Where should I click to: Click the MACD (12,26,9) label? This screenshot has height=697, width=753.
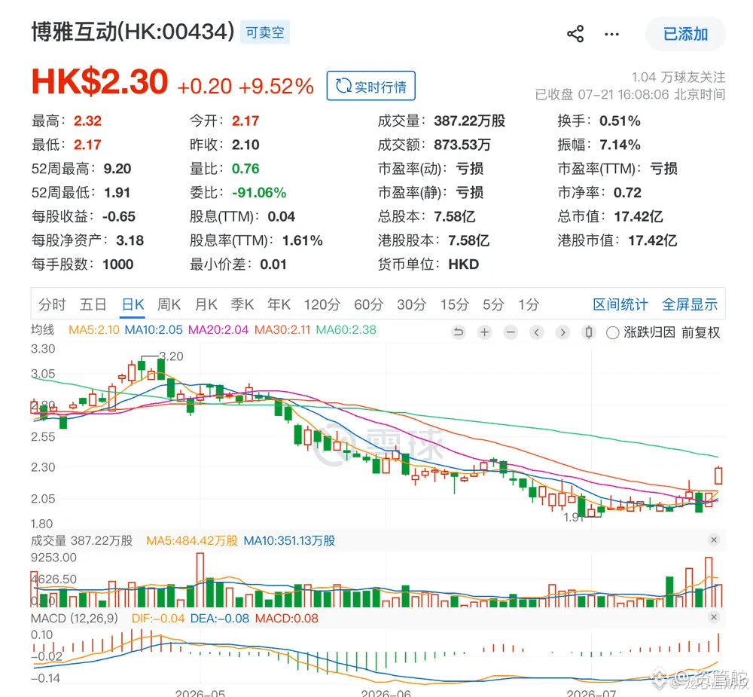click(75, 618)
